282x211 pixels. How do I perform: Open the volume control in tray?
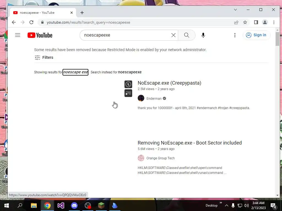(x=246, y=206)
